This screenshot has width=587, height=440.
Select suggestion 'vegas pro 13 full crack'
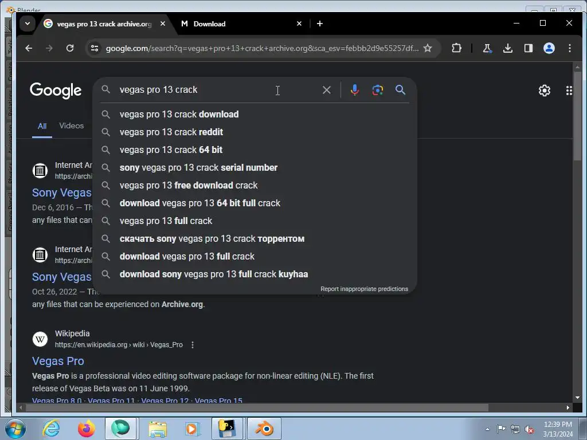click(255, 221)
